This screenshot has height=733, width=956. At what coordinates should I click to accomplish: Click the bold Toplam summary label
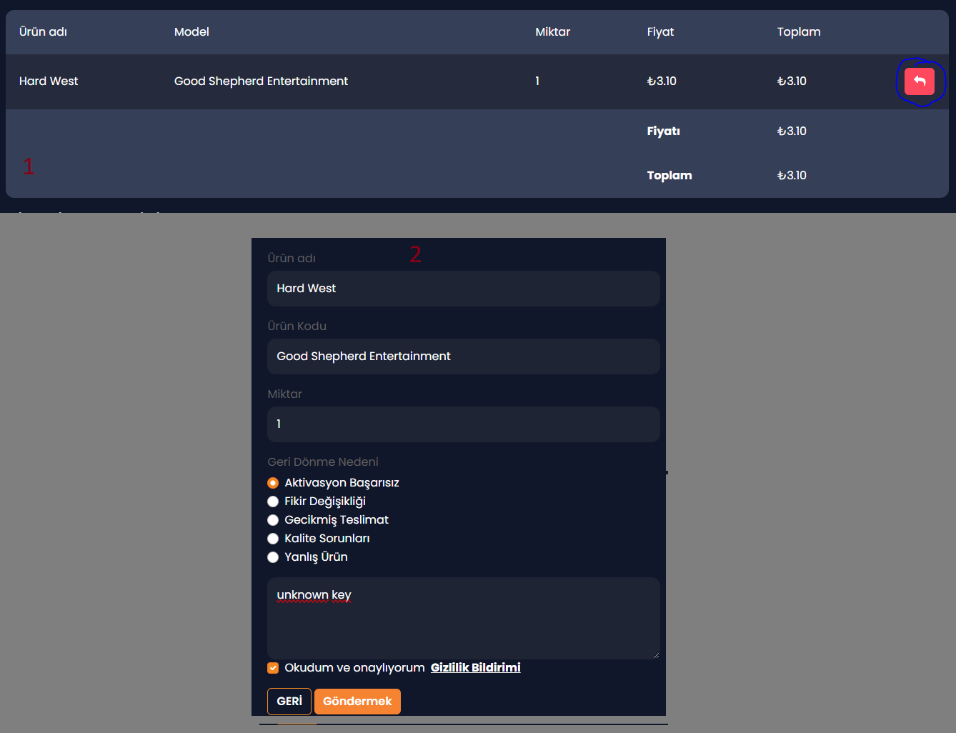tap(669, 176)
